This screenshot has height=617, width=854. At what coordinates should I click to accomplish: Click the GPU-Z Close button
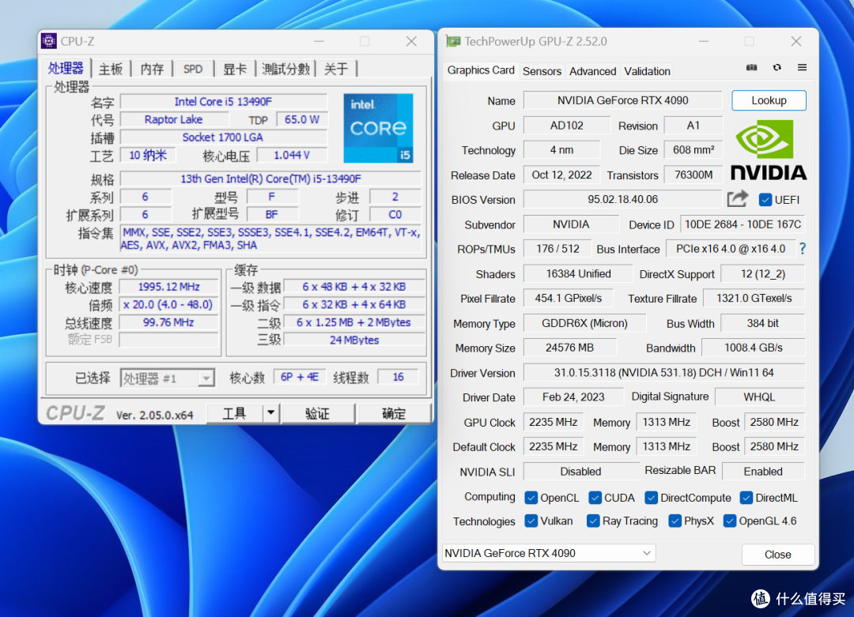coord(777,555)
